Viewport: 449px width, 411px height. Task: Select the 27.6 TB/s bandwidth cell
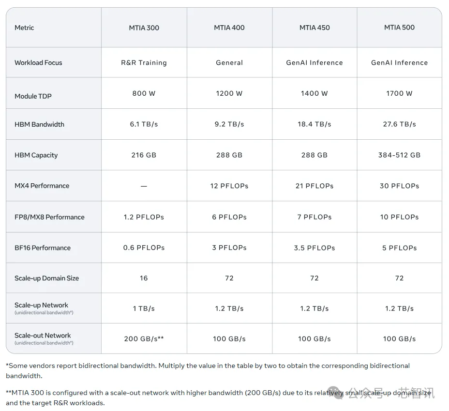tap(399, 124)
